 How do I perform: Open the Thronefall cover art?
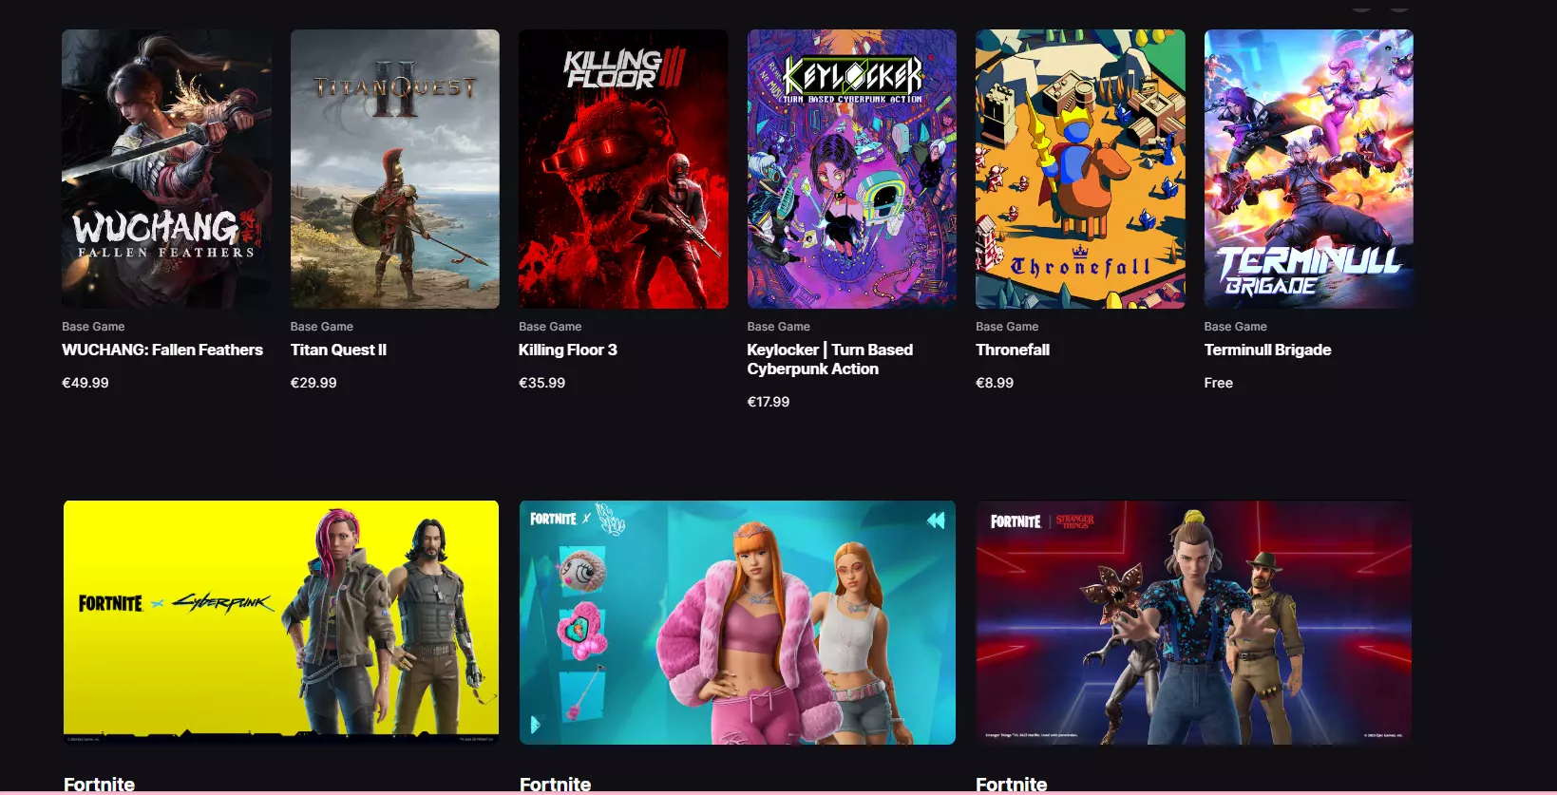pyautogui.click(x=1080, y=169)
